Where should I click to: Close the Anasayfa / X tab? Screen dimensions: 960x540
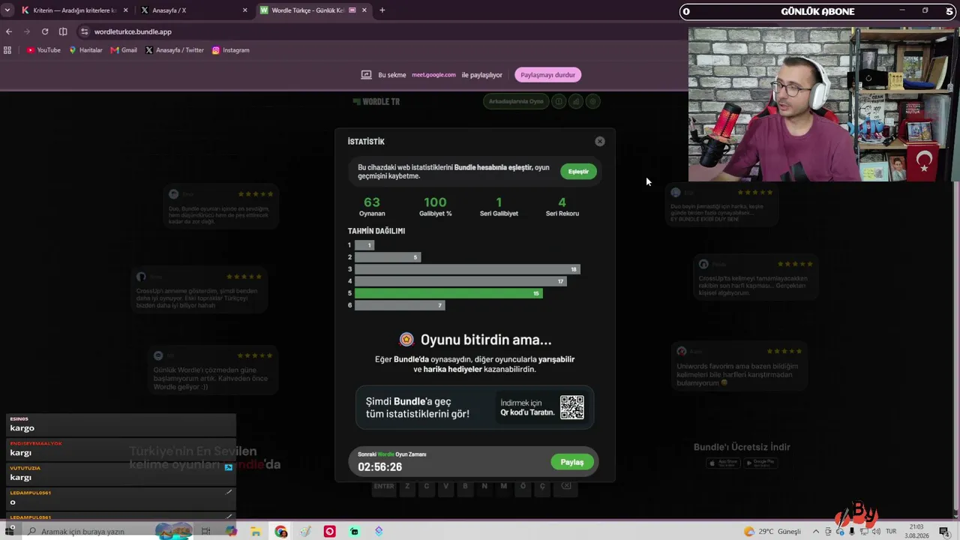pos(244,10)
